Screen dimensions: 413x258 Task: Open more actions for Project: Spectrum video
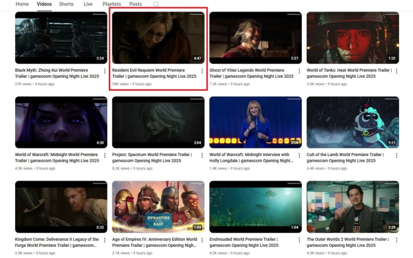[x=202, y=156]
